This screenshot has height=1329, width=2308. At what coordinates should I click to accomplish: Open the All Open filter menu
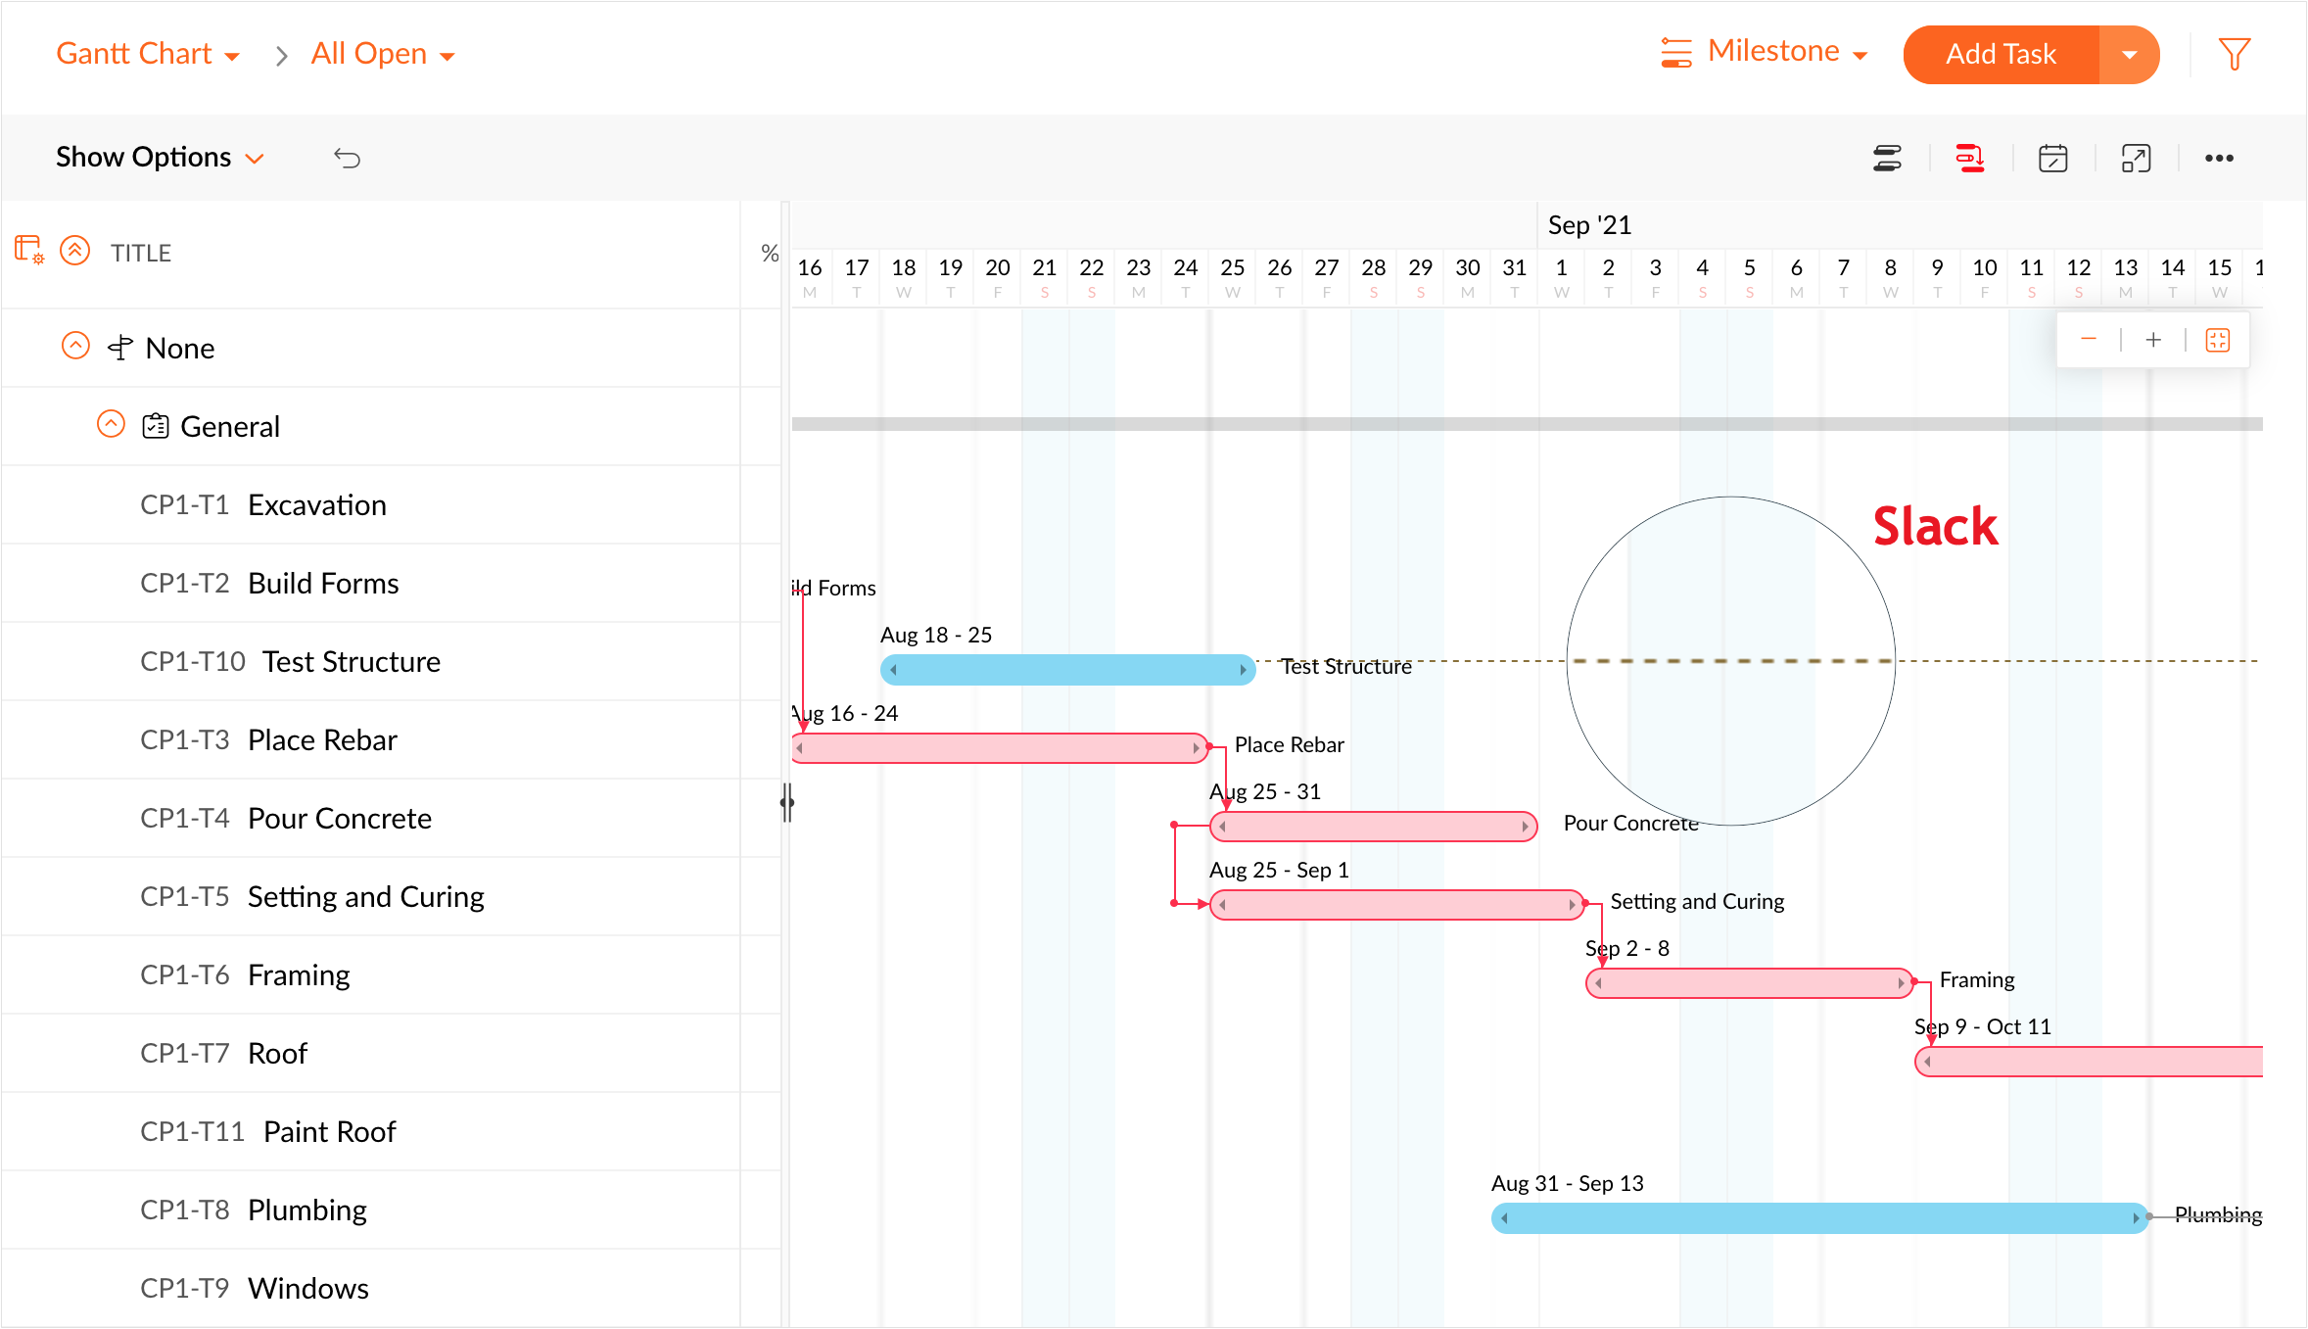(382, 54)
